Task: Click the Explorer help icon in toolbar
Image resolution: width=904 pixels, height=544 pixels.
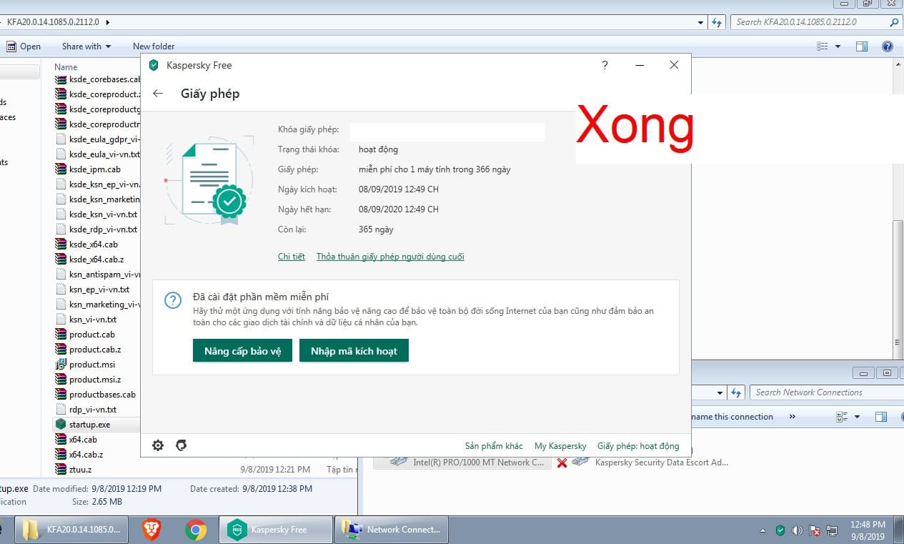Action: (x=887, y=46)
